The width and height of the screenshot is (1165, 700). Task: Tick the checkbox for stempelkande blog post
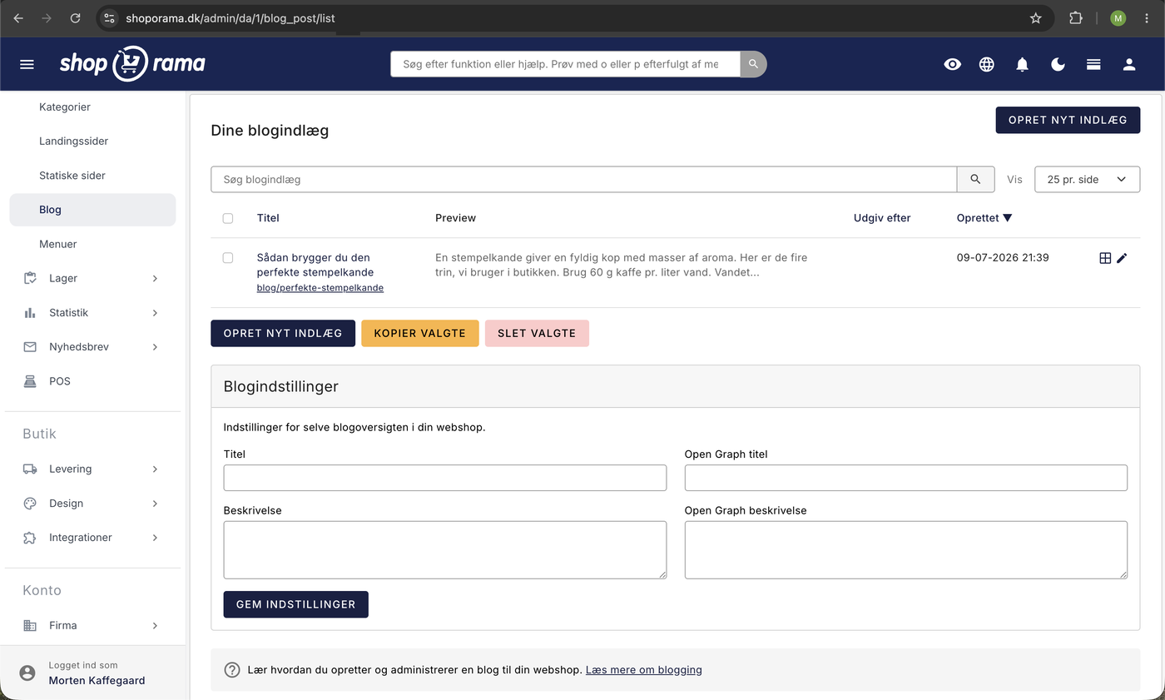point(228,258)
